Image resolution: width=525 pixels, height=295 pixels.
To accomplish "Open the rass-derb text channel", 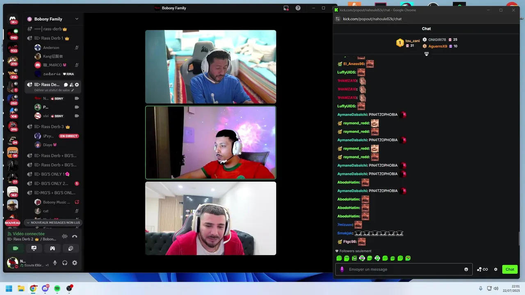I will click(x=47, y=29).
